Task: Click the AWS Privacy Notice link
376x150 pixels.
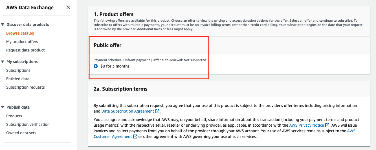Action: 306,125
